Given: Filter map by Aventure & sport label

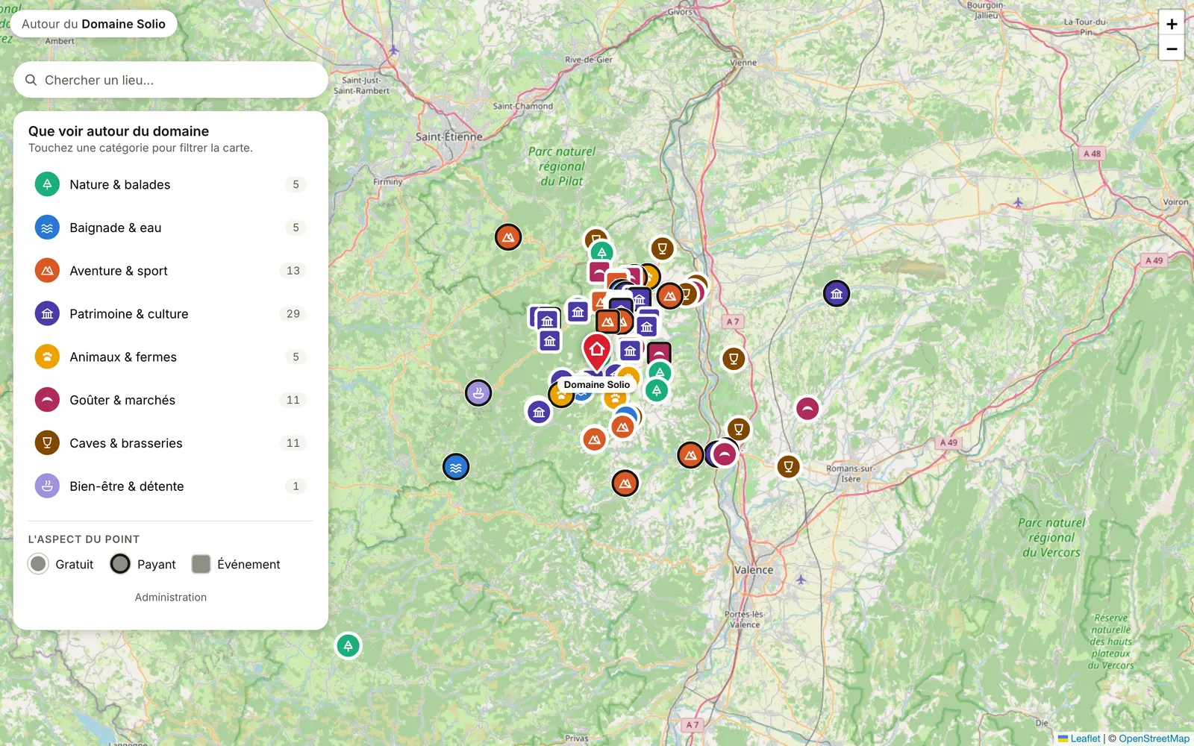Looking at the screenshot, I should click(119, 271).
